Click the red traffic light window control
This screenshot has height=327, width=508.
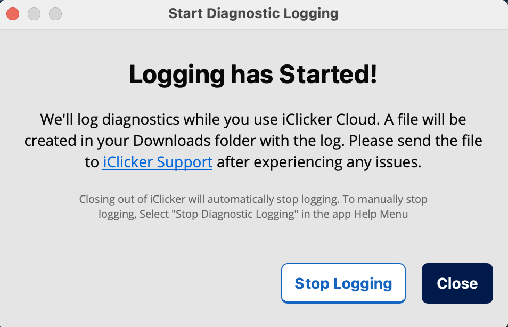(x=13, y=14)
